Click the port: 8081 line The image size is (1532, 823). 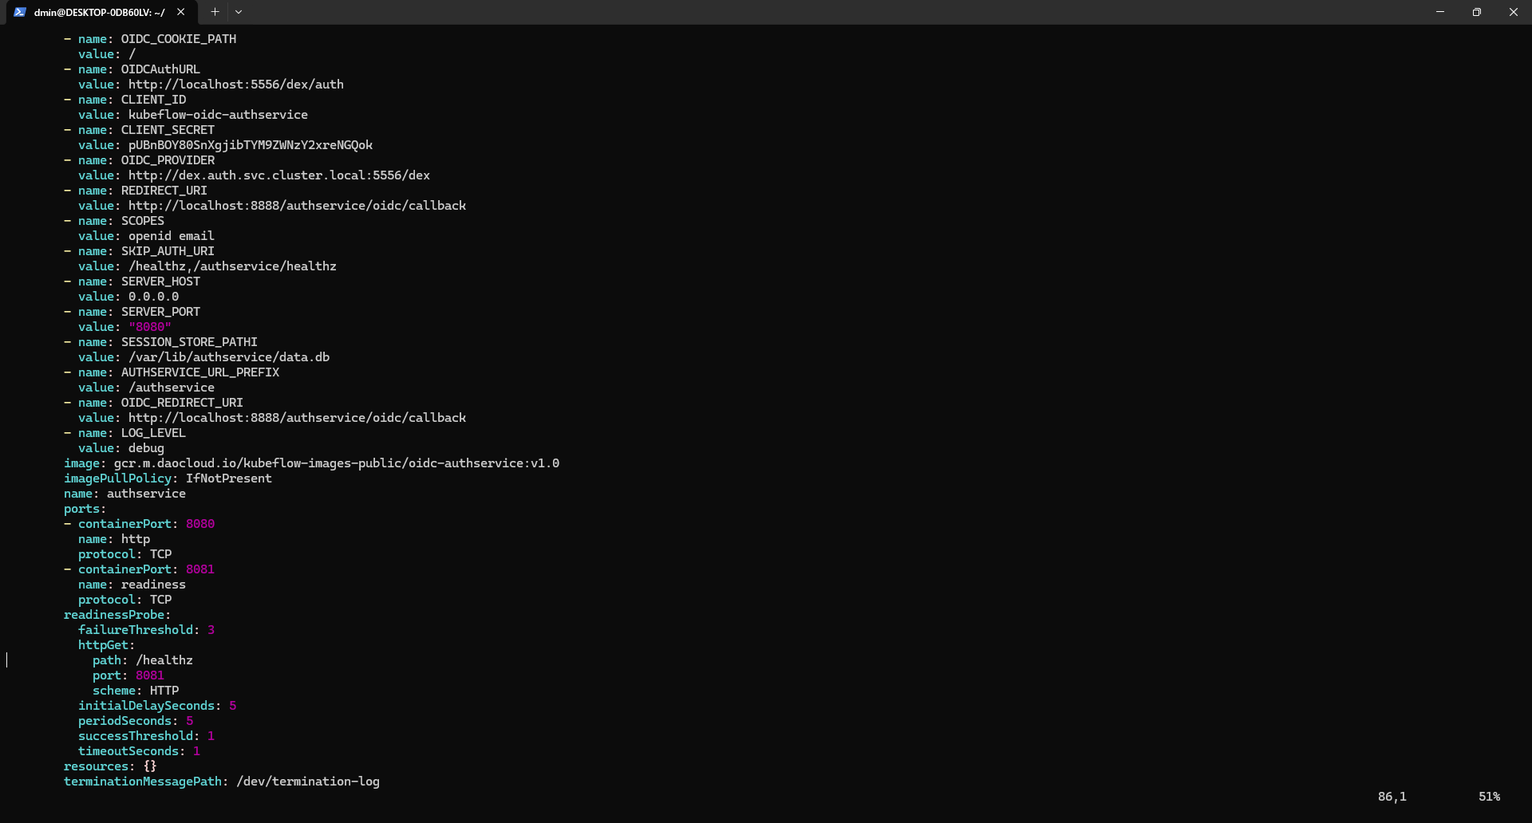pos(128,675)
